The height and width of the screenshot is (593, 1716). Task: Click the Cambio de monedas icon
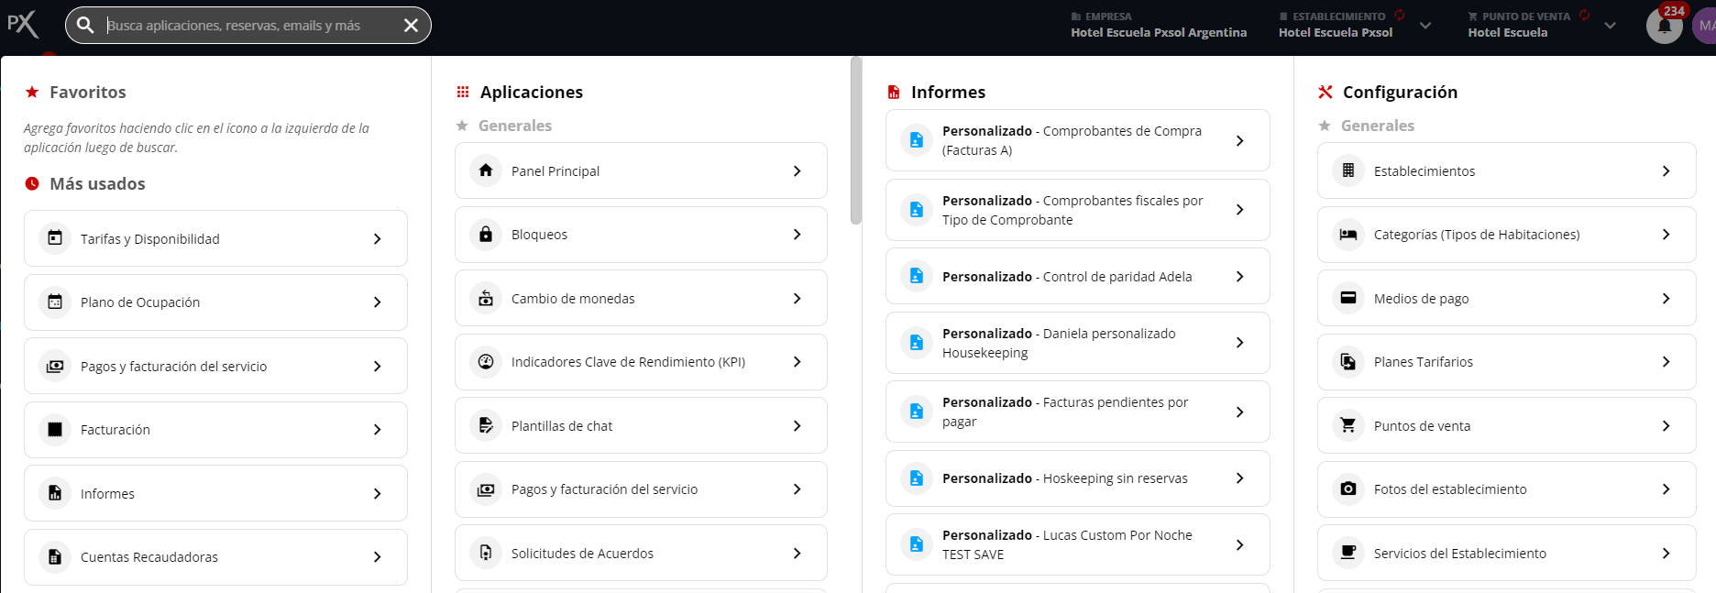(486, 299)
